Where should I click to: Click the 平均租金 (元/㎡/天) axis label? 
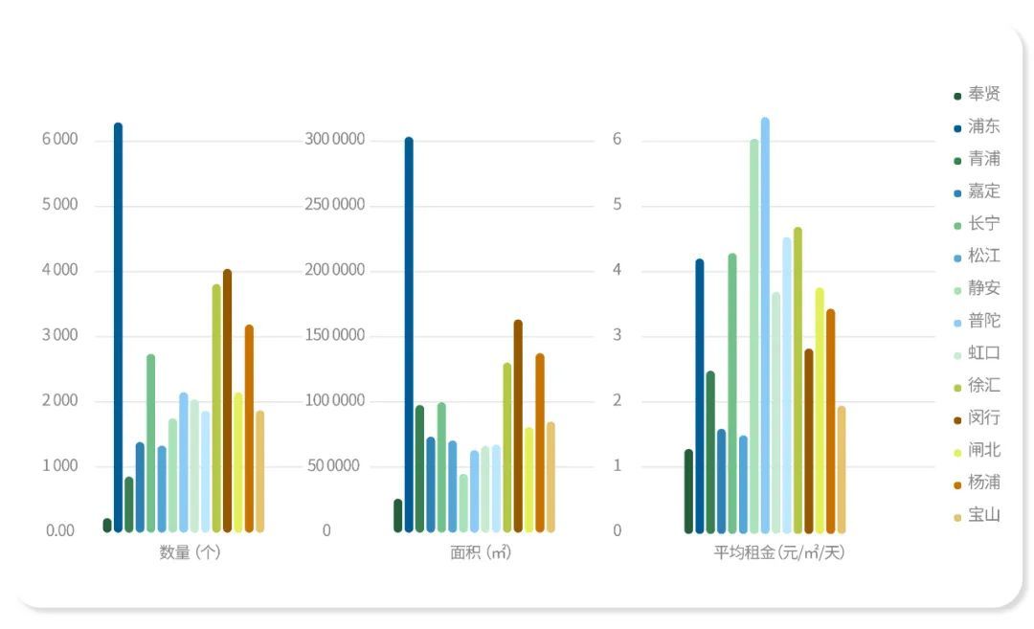[778, 552]
